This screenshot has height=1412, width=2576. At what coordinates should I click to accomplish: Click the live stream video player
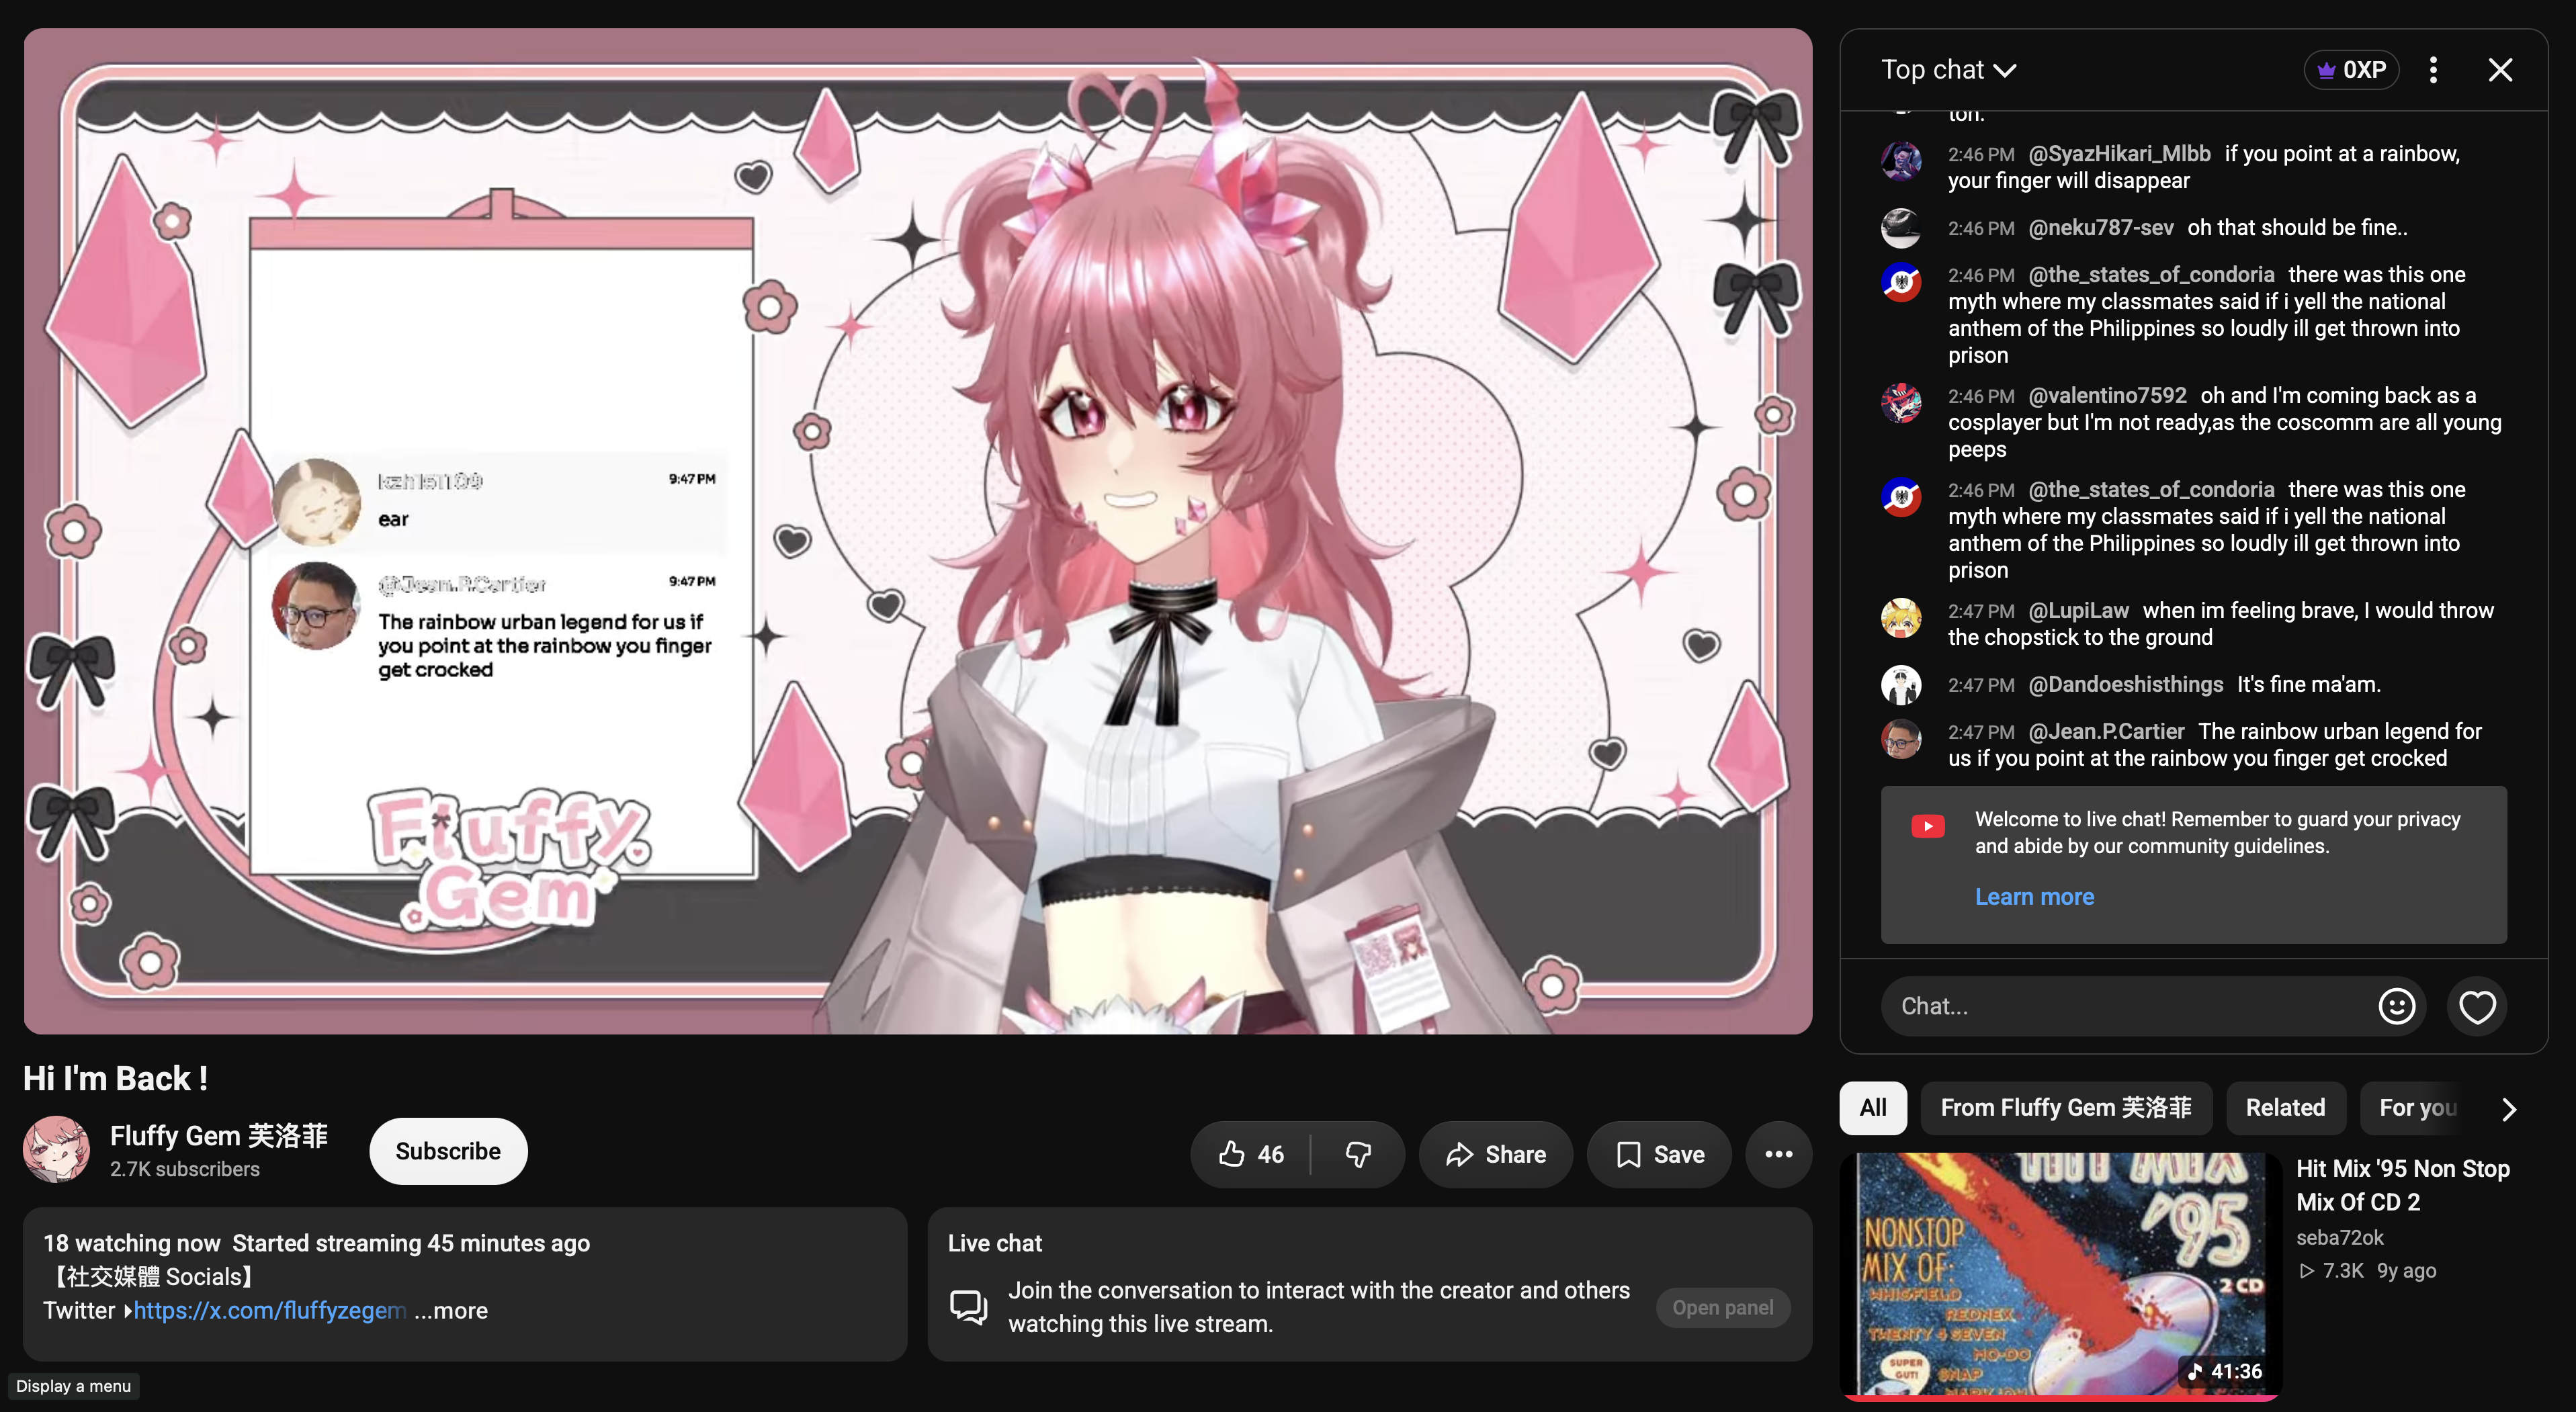point(917,531)
